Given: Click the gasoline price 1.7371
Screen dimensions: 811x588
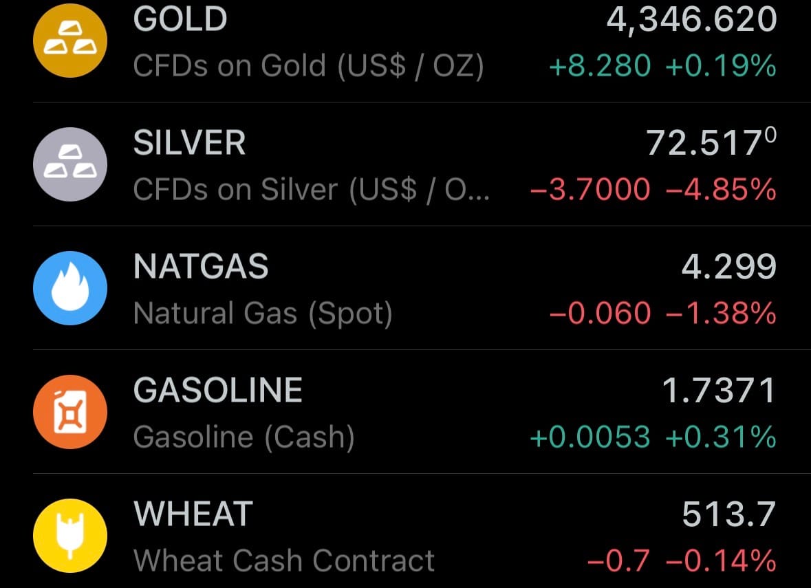Looking at the screenshot, I should (x=718, y=391).
